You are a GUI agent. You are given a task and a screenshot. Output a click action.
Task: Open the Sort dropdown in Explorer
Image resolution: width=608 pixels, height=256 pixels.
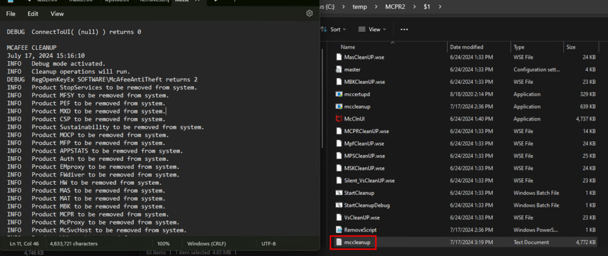coord(332,29)
